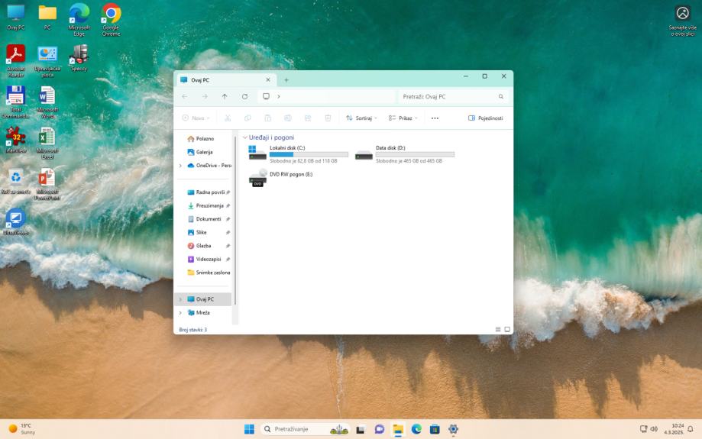The height and width of the screenshot is (439, 702).
Task: Open the Prikaz dropdown
Action: click(x=403, y=118)
